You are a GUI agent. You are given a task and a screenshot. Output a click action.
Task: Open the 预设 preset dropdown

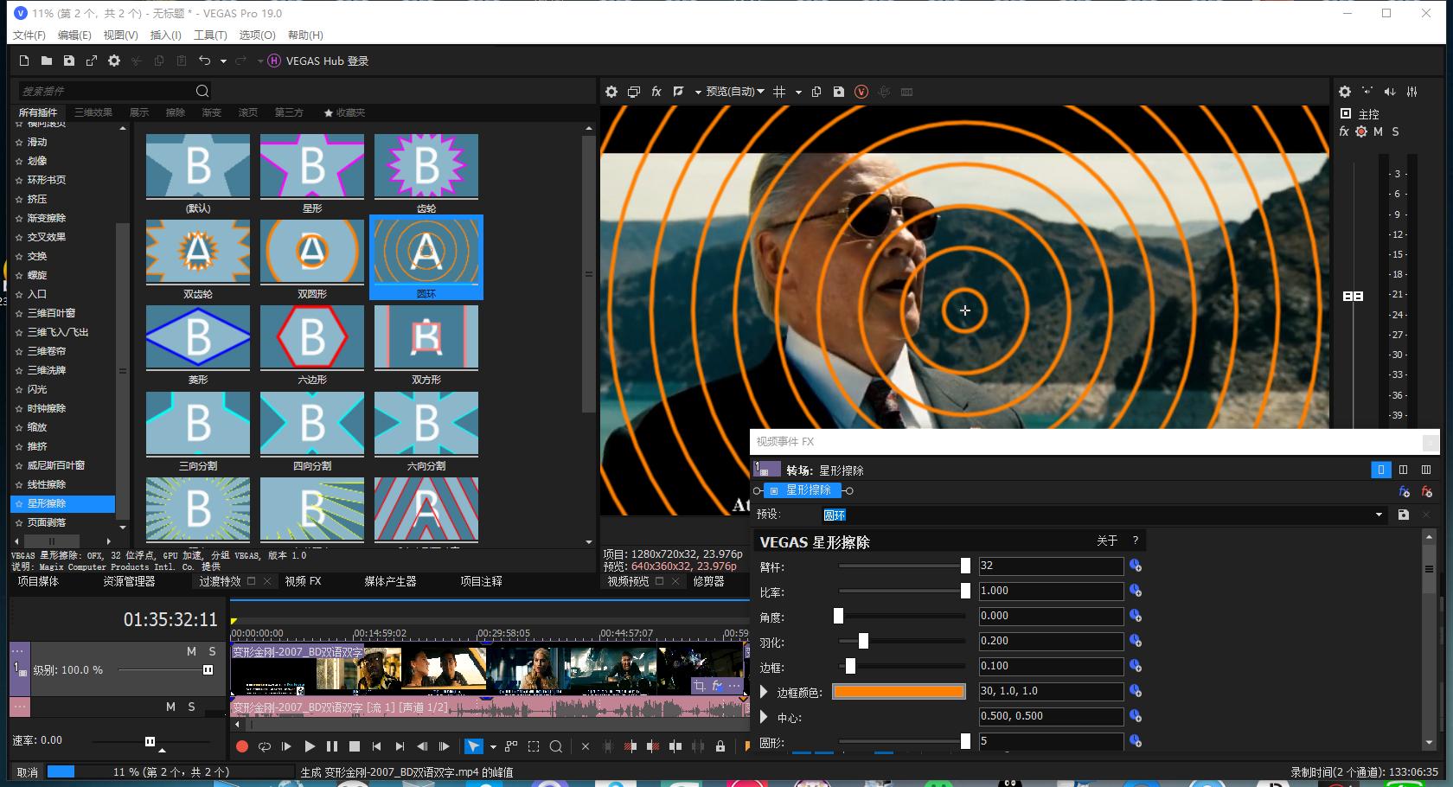(x=1379, y=515)
